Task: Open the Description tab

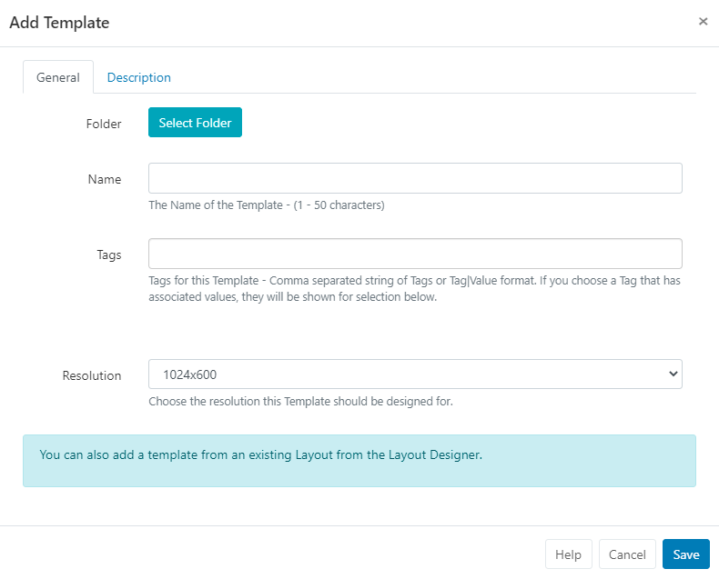Action: 138,77
